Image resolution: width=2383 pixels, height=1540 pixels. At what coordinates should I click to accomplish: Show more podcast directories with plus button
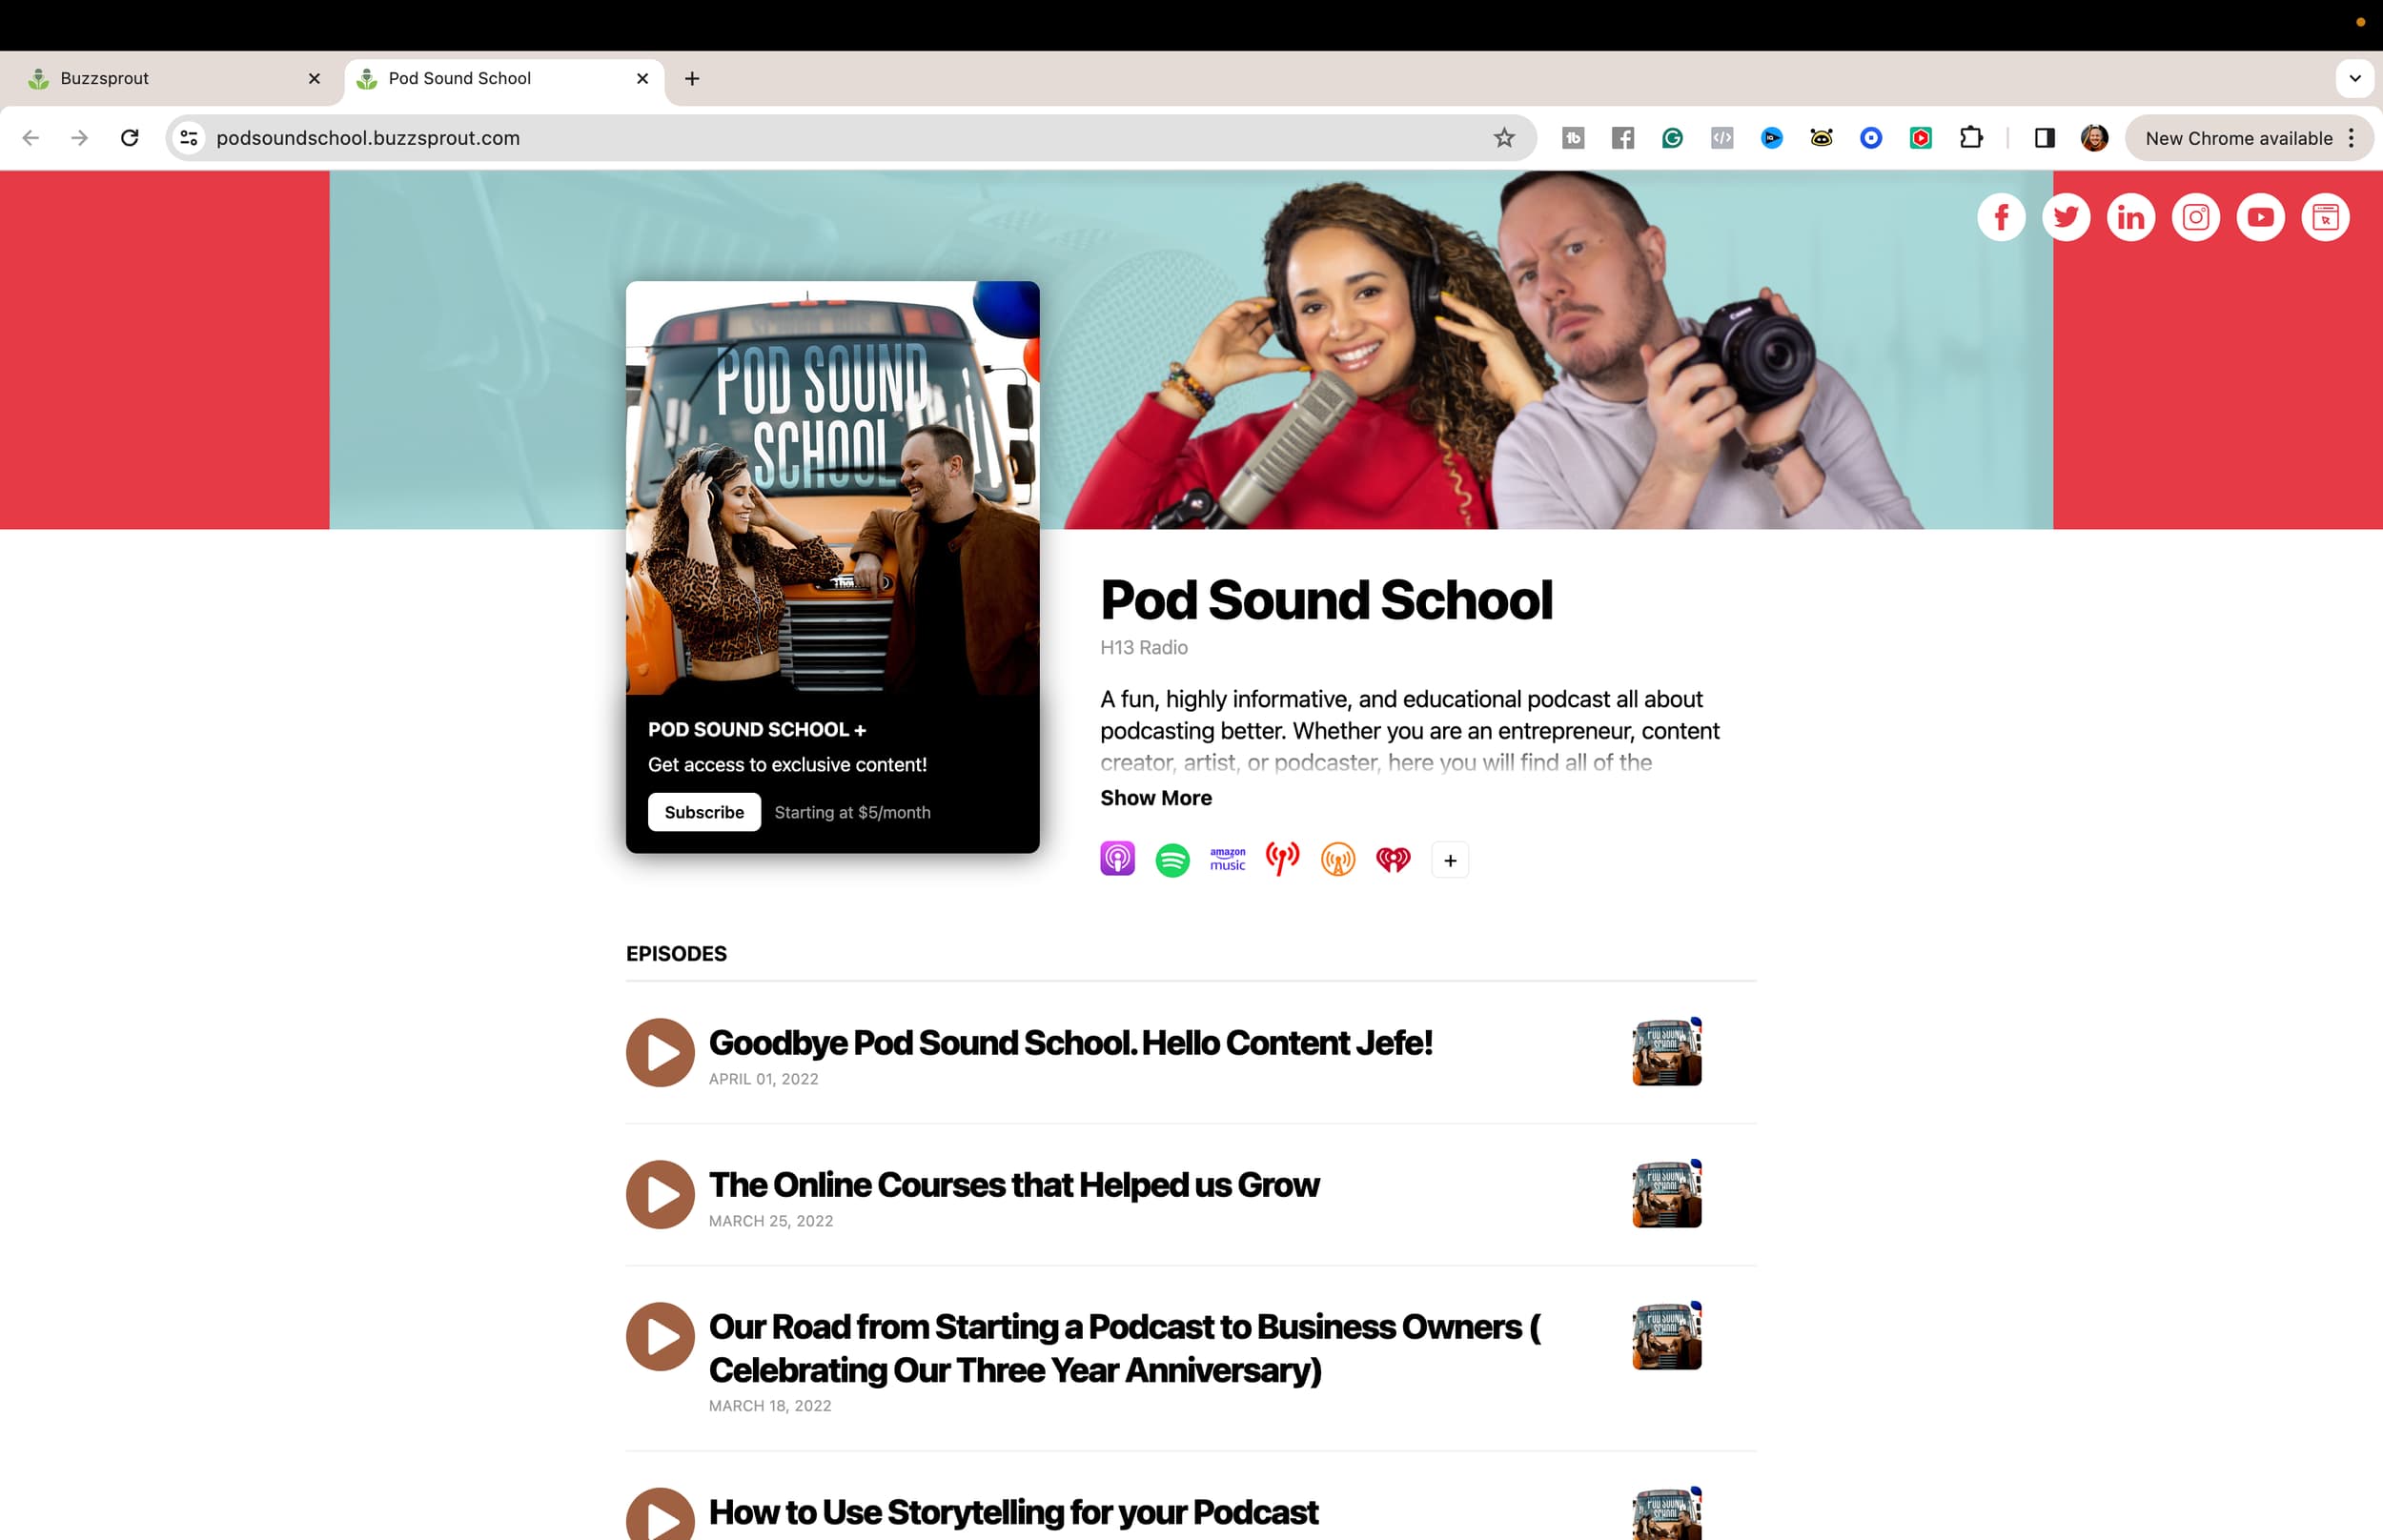coord(1450,860)
